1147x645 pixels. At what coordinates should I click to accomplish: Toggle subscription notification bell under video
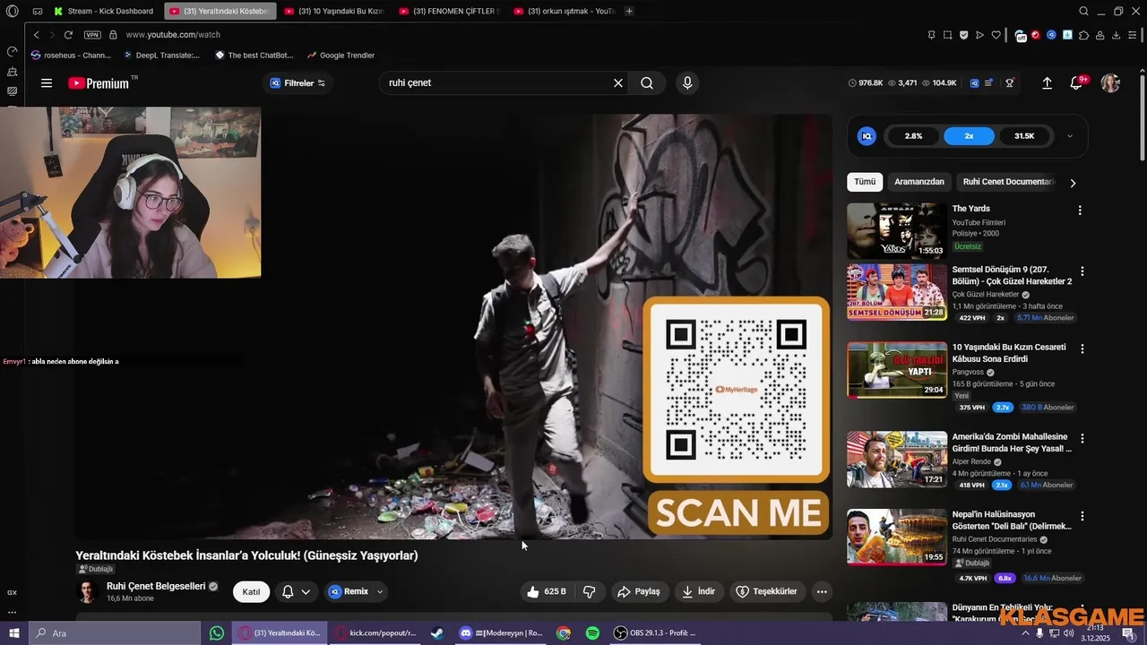297,592
